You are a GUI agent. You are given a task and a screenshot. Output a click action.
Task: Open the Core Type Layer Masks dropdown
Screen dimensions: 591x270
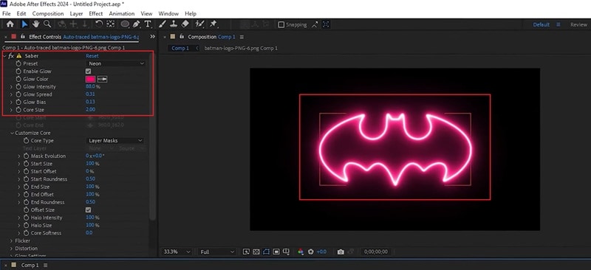pyautogui.click(x=115, y=140)
